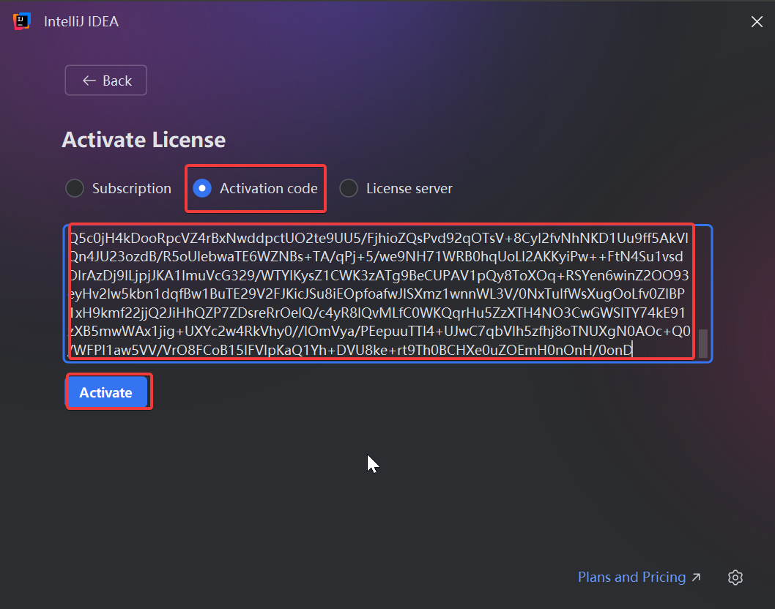Viewport: 775px width, 609px height.
Task: Go back using the Back button label
Action: tap(117, 81)
